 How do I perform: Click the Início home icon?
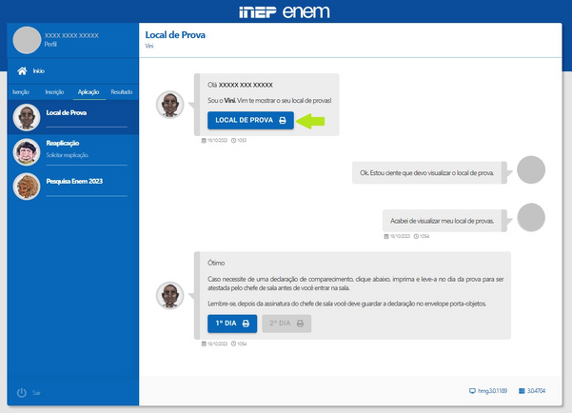(x=21, y=70)
